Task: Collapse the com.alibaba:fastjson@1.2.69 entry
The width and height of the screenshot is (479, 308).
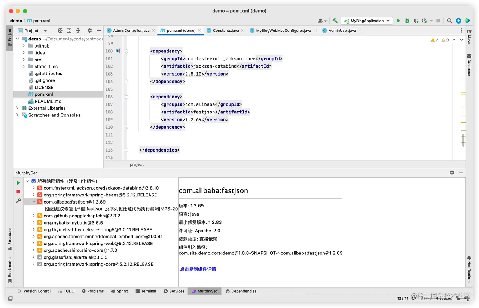Action: click(x=33, y=202)
